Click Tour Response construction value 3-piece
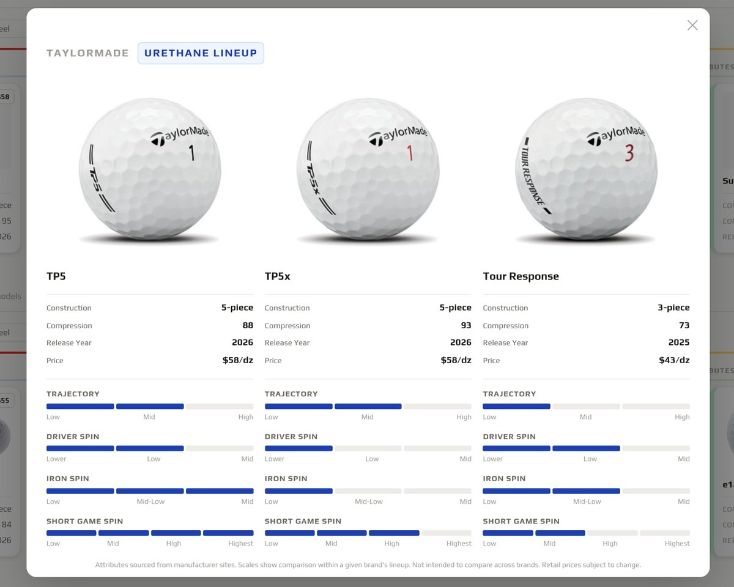 673,308
